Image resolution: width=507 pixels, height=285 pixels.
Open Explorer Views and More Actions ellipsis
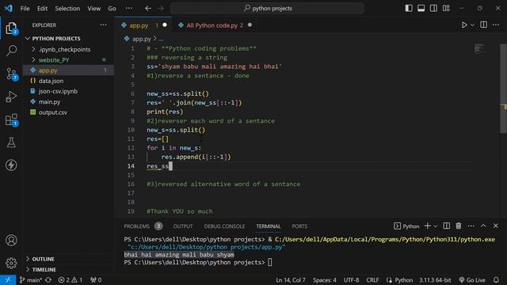(x=103, y=25)
